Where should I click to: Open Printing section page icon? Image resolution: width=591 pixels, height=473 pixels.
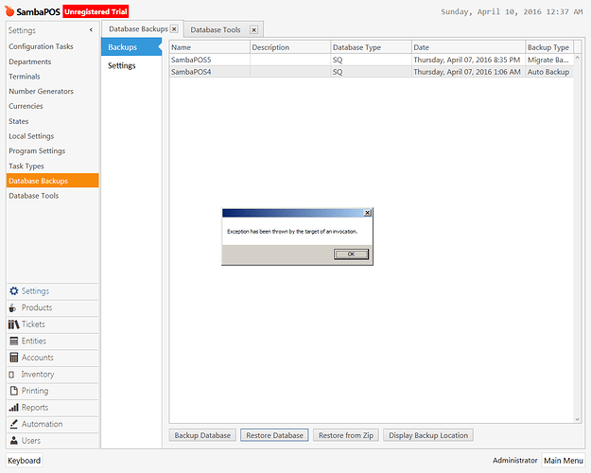(14, 391)
